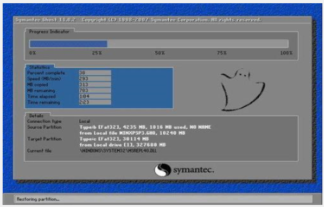This screenshot has width=324, height=207.
Task: Select the MB remaining value field
Action: pyautogui.click(x=95, y=90)
